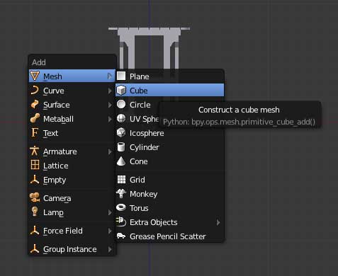Viewport: 338px width, 276px height.
Task: Choose Force Field from the Add menu
Action: pos(72,231)
